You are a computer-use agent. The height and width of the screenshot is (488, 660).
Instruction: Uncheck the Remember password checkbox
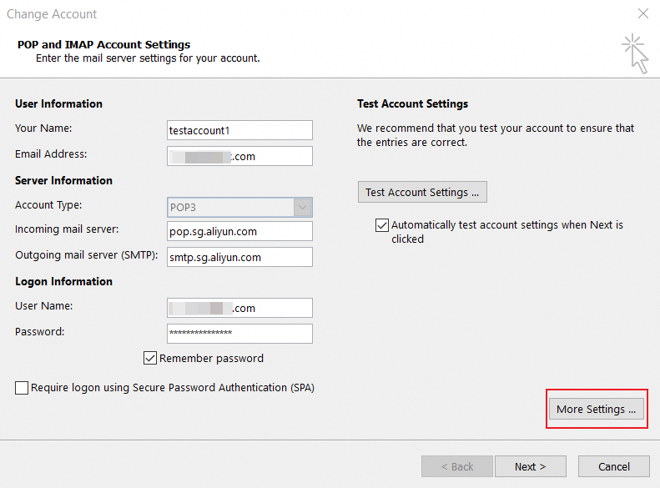pyautogui.click(x=151, y=359)
